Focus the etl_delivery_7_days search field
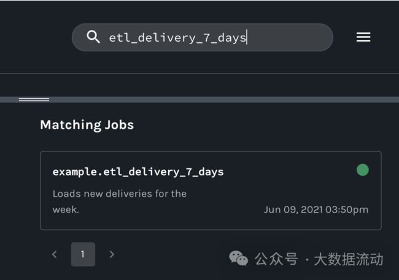Viewport: 399px width, 280px height. 203,37
